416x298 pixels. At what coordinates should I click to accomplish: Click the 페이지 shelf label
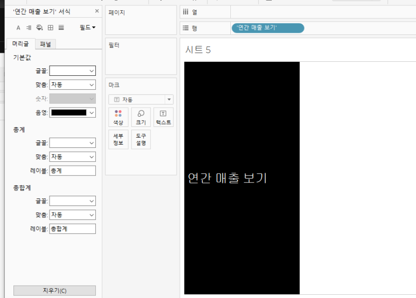click(116, 12)
